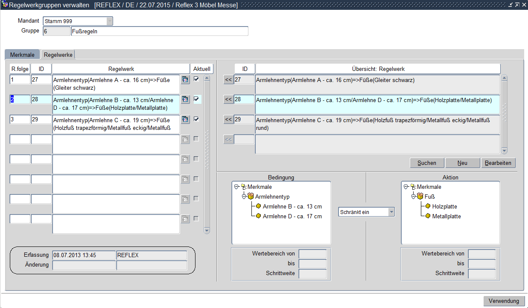The height and width of the screenshot is (308, 528).
Task: Collapse the Merkmale root in Bedingung tree
Action: (x=236, y=187)
